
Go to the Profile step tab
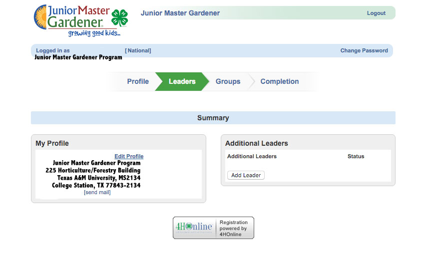(x=138, y=81)
